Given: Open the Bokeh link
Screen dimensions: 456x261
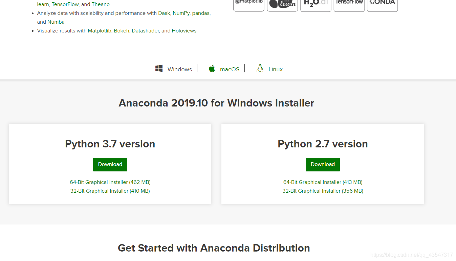Looking at the screenshot, I should pos(122,31).
